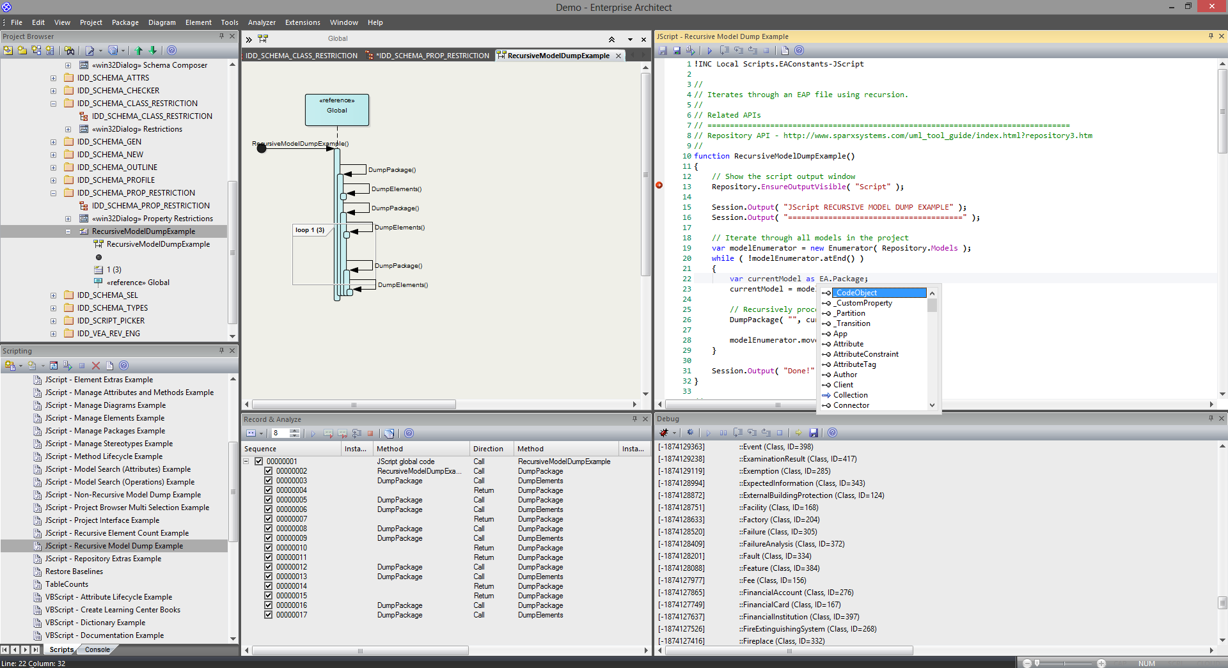The height and width of the screenshot is (668, 1228).
Task: Uncheck sequence 00000017 checkbox
Action: (x=269, y=615)
